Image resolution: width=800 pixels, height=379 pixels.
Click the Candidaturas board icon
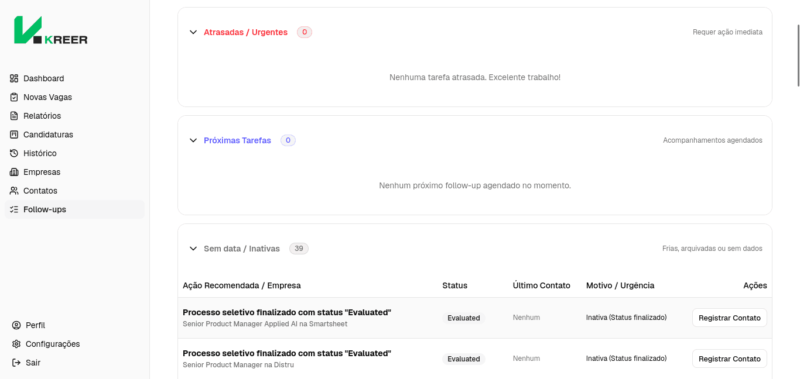coord(14,135)
